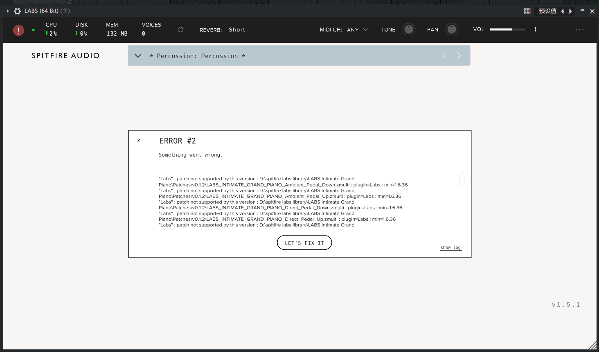Adjust the TUNE knob
Image resolution: width=599 pixels, height=352 pixels.
(x=409, y=29)
